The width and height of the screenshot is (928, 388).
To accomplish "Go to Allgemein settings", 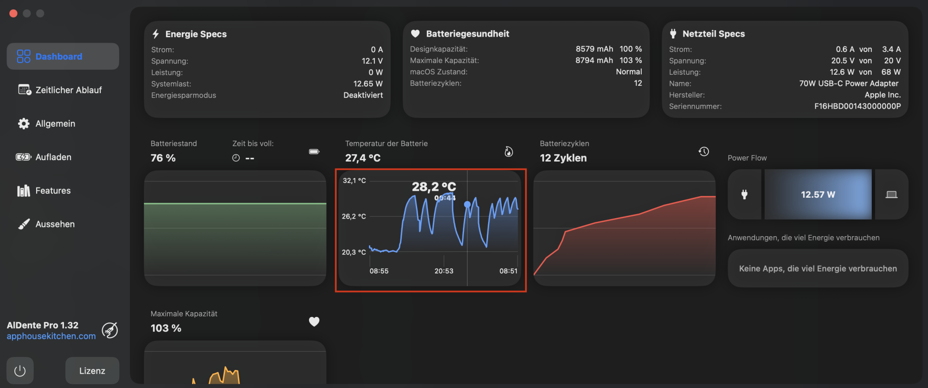I will coord(63,123).
